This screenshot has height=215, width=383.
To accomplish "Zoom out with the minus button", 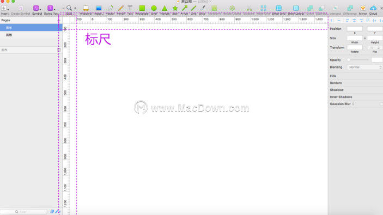I will (x=63, y=8).
